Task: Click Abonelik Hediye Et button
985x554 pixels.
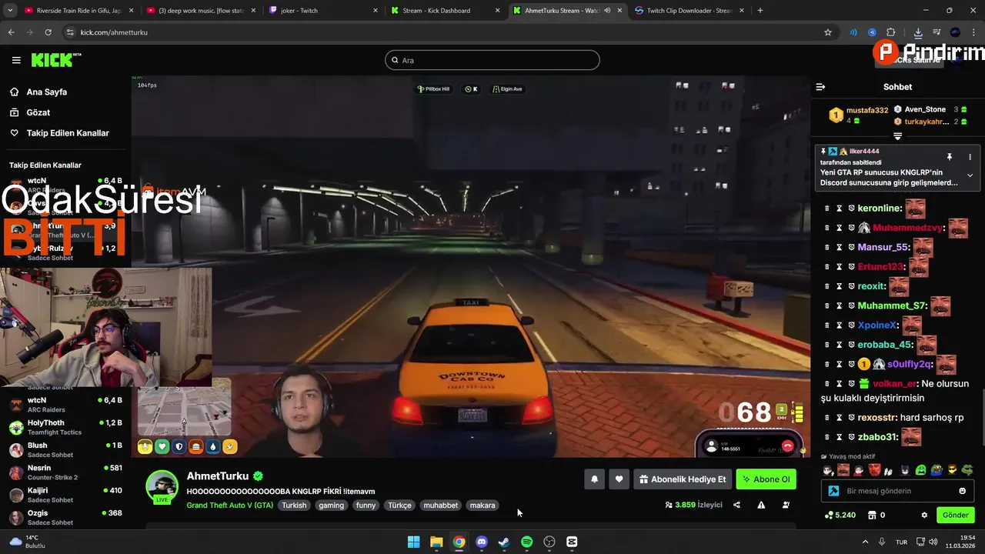Action: point(683,479)
